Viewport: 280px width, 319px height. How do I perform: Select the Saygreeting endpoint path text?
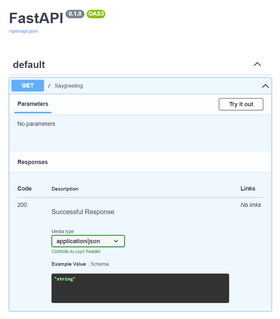coord(68,86)
